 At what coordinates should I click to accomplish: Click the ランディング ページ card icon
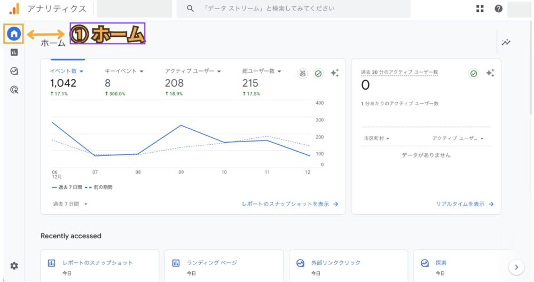[x=176, y=263]
